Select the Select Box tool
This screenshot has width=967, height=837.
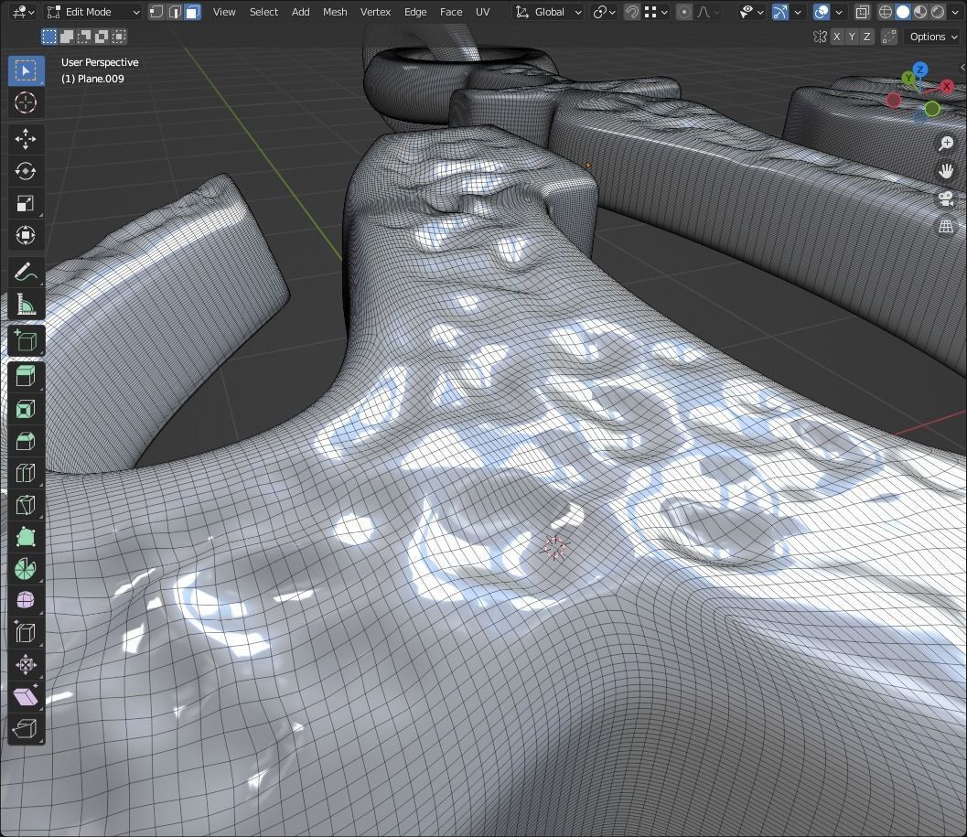pyautogui.click(x=26, y=71)
